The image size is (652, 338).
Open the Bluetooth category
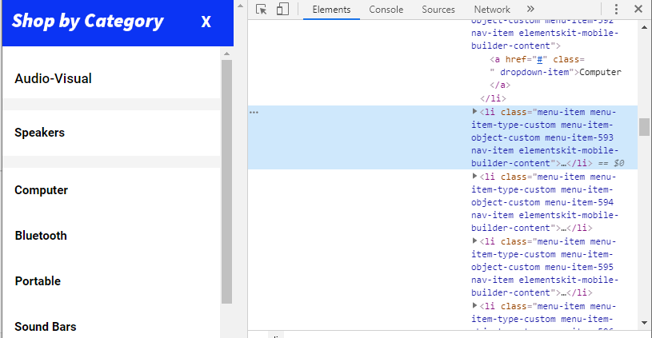click(41, 236)
